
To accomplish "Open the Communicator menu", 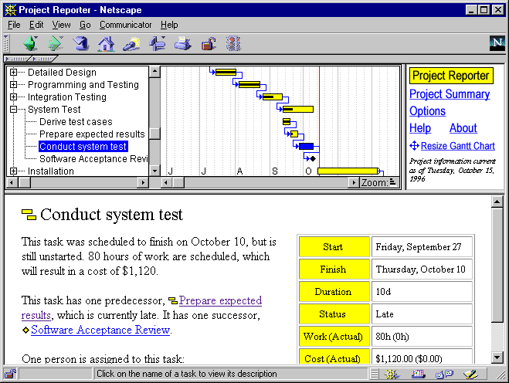I will pyautogui.click(x=125, y=25).
